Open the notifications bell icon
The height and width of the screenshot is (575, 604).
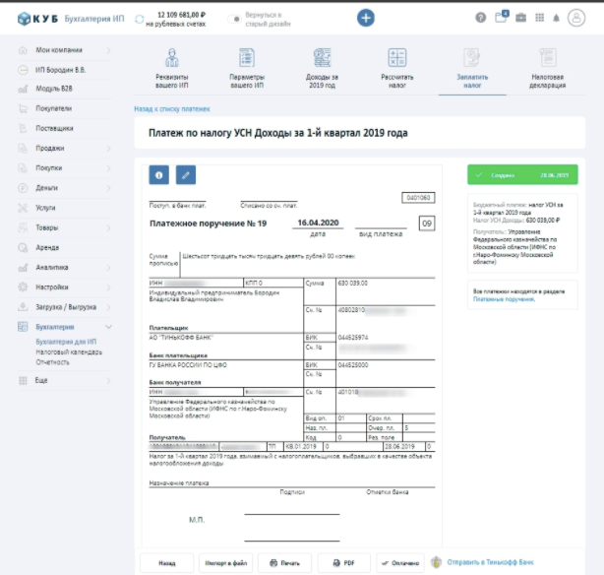point(556,18)
